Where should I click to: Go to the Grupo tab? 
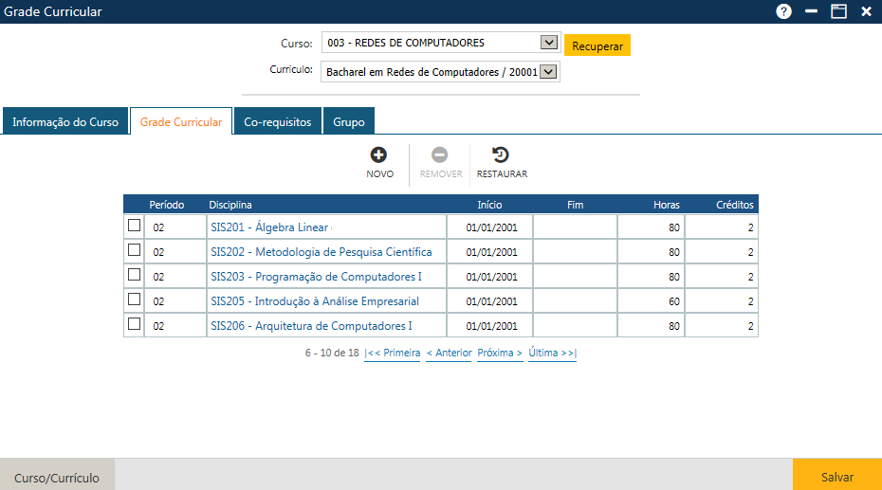coord(348,122)
